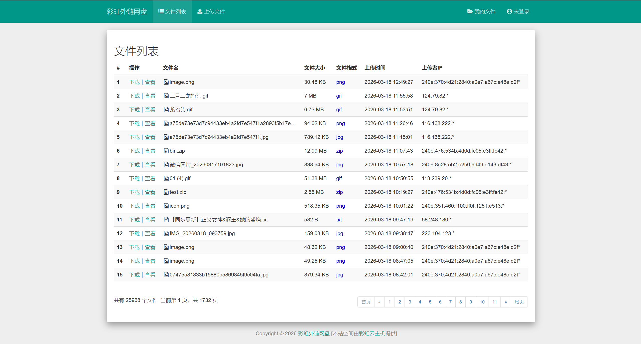查看 the file icon.png

point(150,206)
